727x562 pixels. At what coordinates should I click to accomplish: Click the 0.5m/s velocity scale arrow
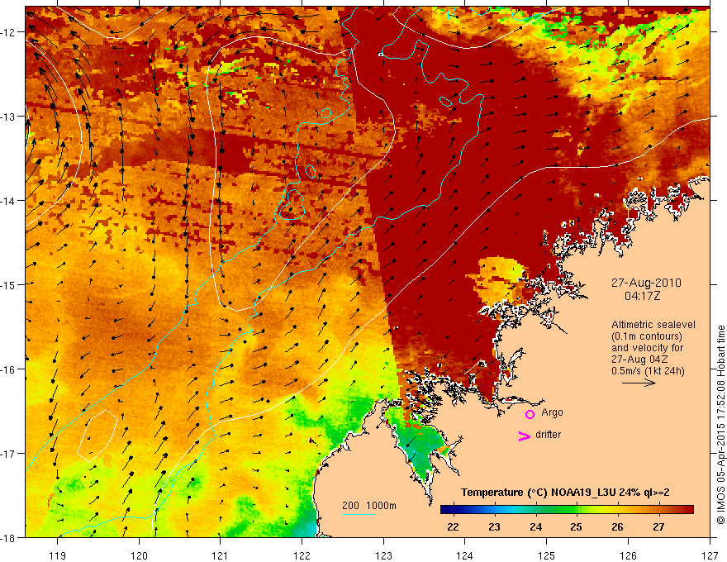click(x=639, y=383)
